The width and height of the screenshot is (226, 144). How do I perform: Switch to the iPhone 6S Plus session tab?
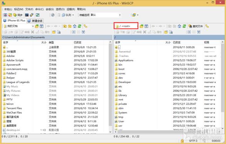(14, 21)
